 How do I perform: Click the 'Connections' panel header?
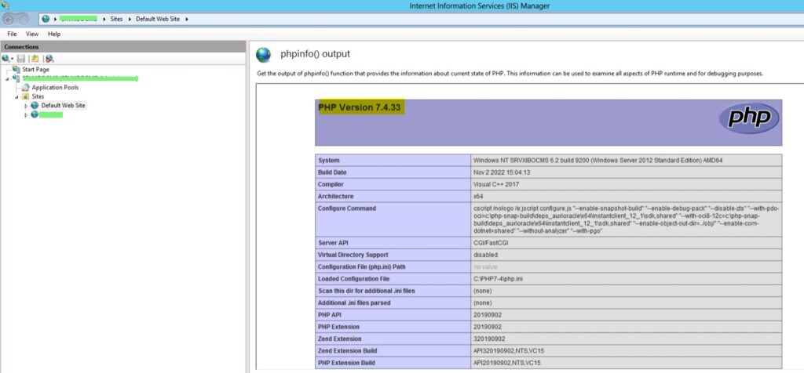[x=123, y=46]
